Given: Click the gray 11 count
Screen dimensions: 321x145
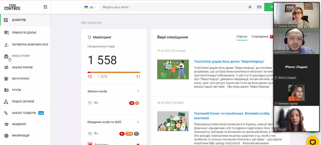Looking at the screenshot, I should coord(138,77).
